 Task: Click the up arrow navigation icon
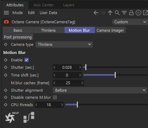click(110, 13)
